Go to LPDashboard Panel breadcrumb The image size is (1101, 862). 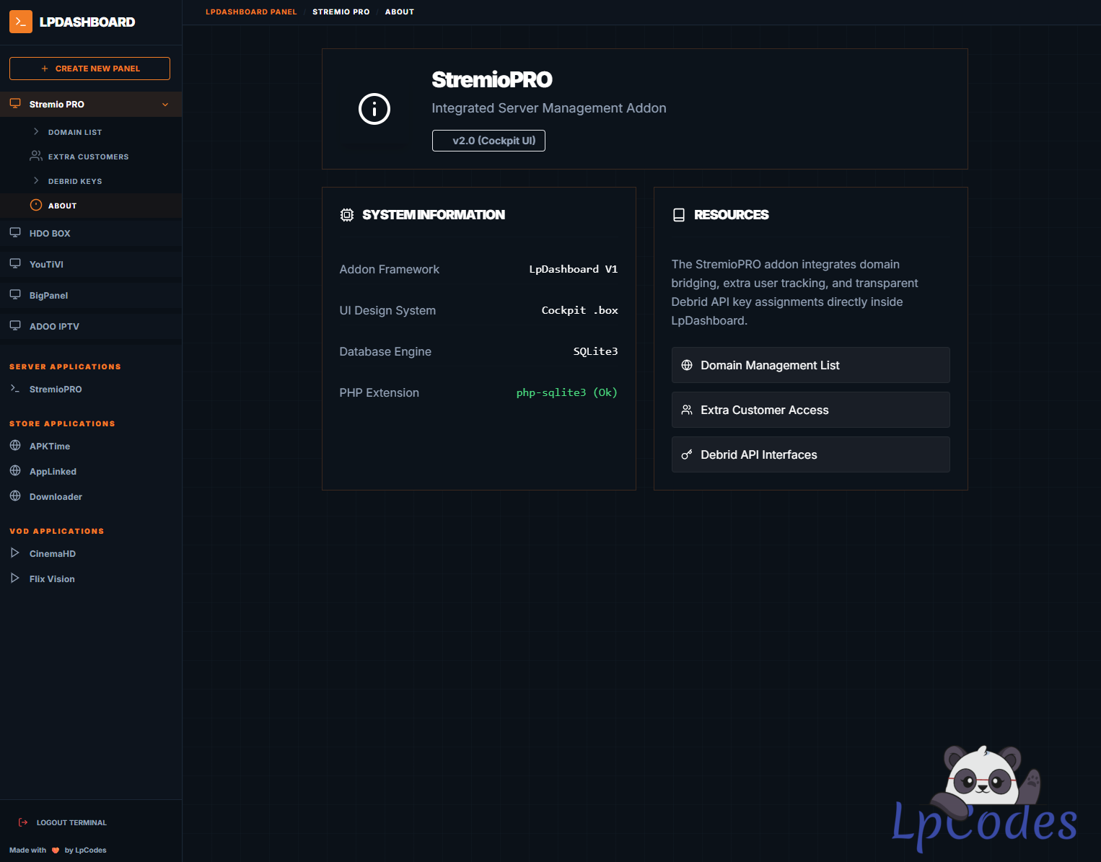coord(251,12)
